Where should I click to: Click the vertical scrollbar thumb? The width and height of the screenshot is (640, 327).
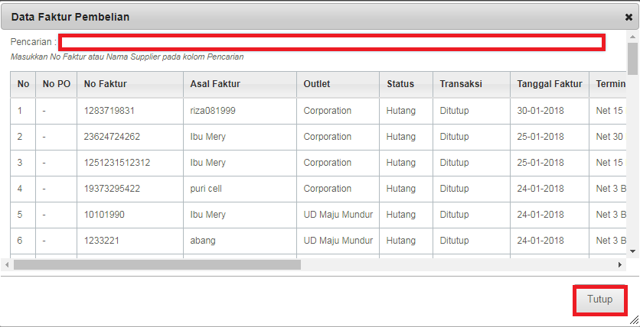click(632, 59)
